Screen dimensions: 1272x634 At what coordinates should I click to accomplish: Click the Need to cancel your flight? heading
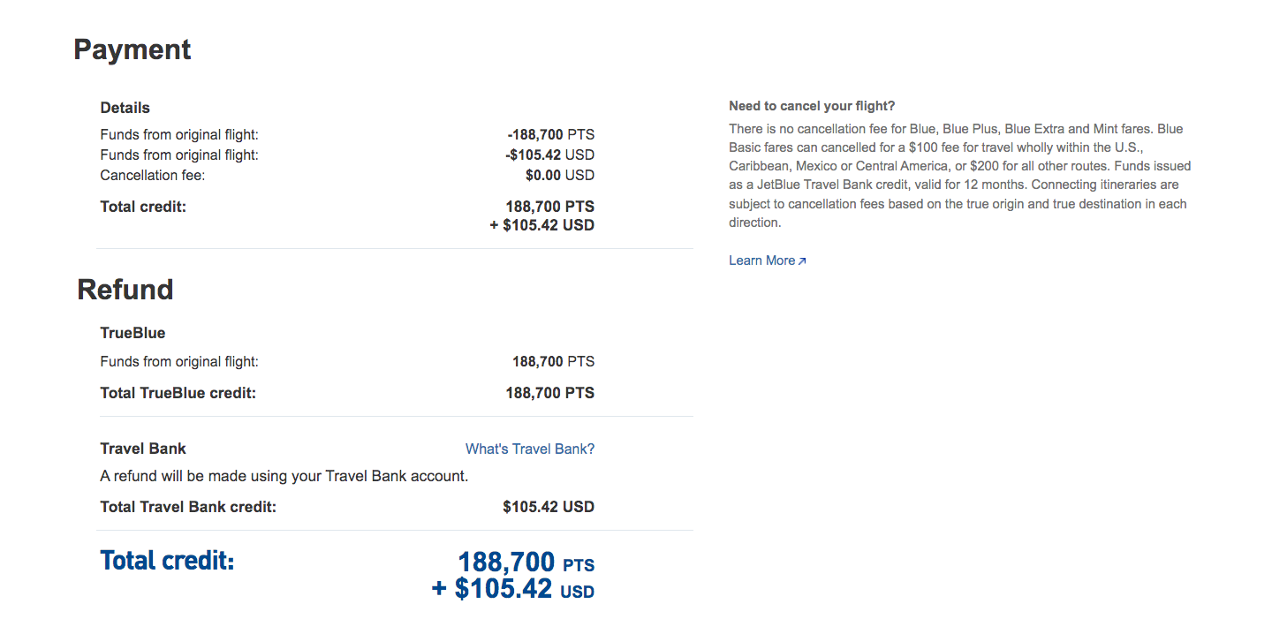[811, 105]
